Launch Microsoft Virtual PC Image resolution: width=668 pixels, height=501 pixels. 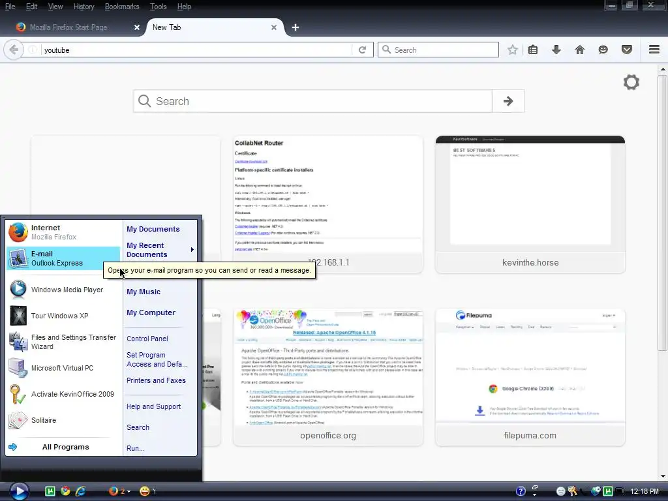[63, 368]
